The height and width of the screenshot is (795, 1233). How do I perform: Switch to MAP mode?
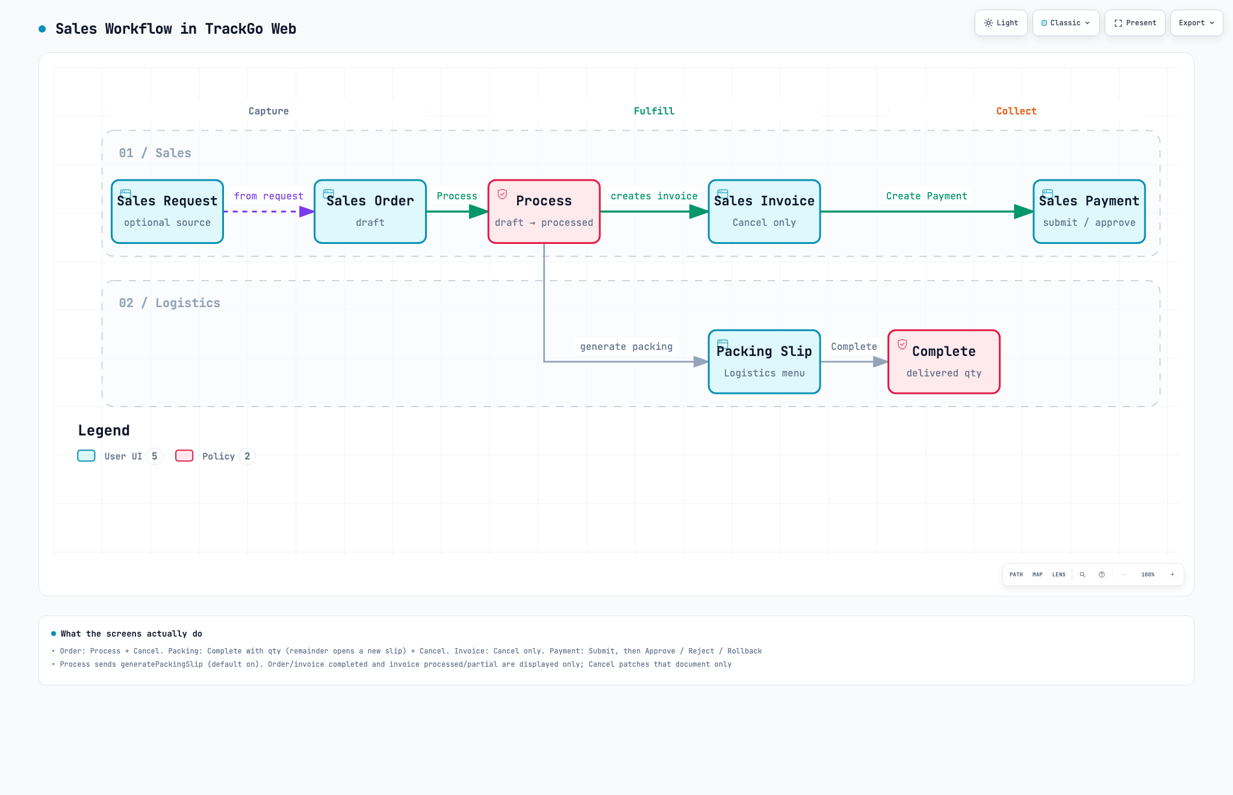(1037, 575)
